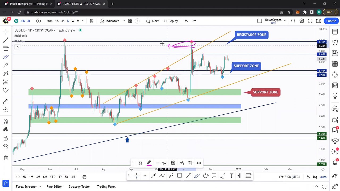Open the Indicators dialog
This screenshot has width=340, height=191.
110,21
